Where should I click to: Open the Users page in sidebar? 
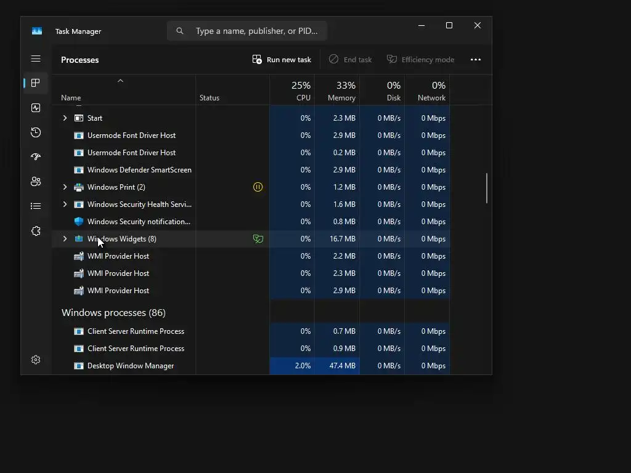(36, 182)
